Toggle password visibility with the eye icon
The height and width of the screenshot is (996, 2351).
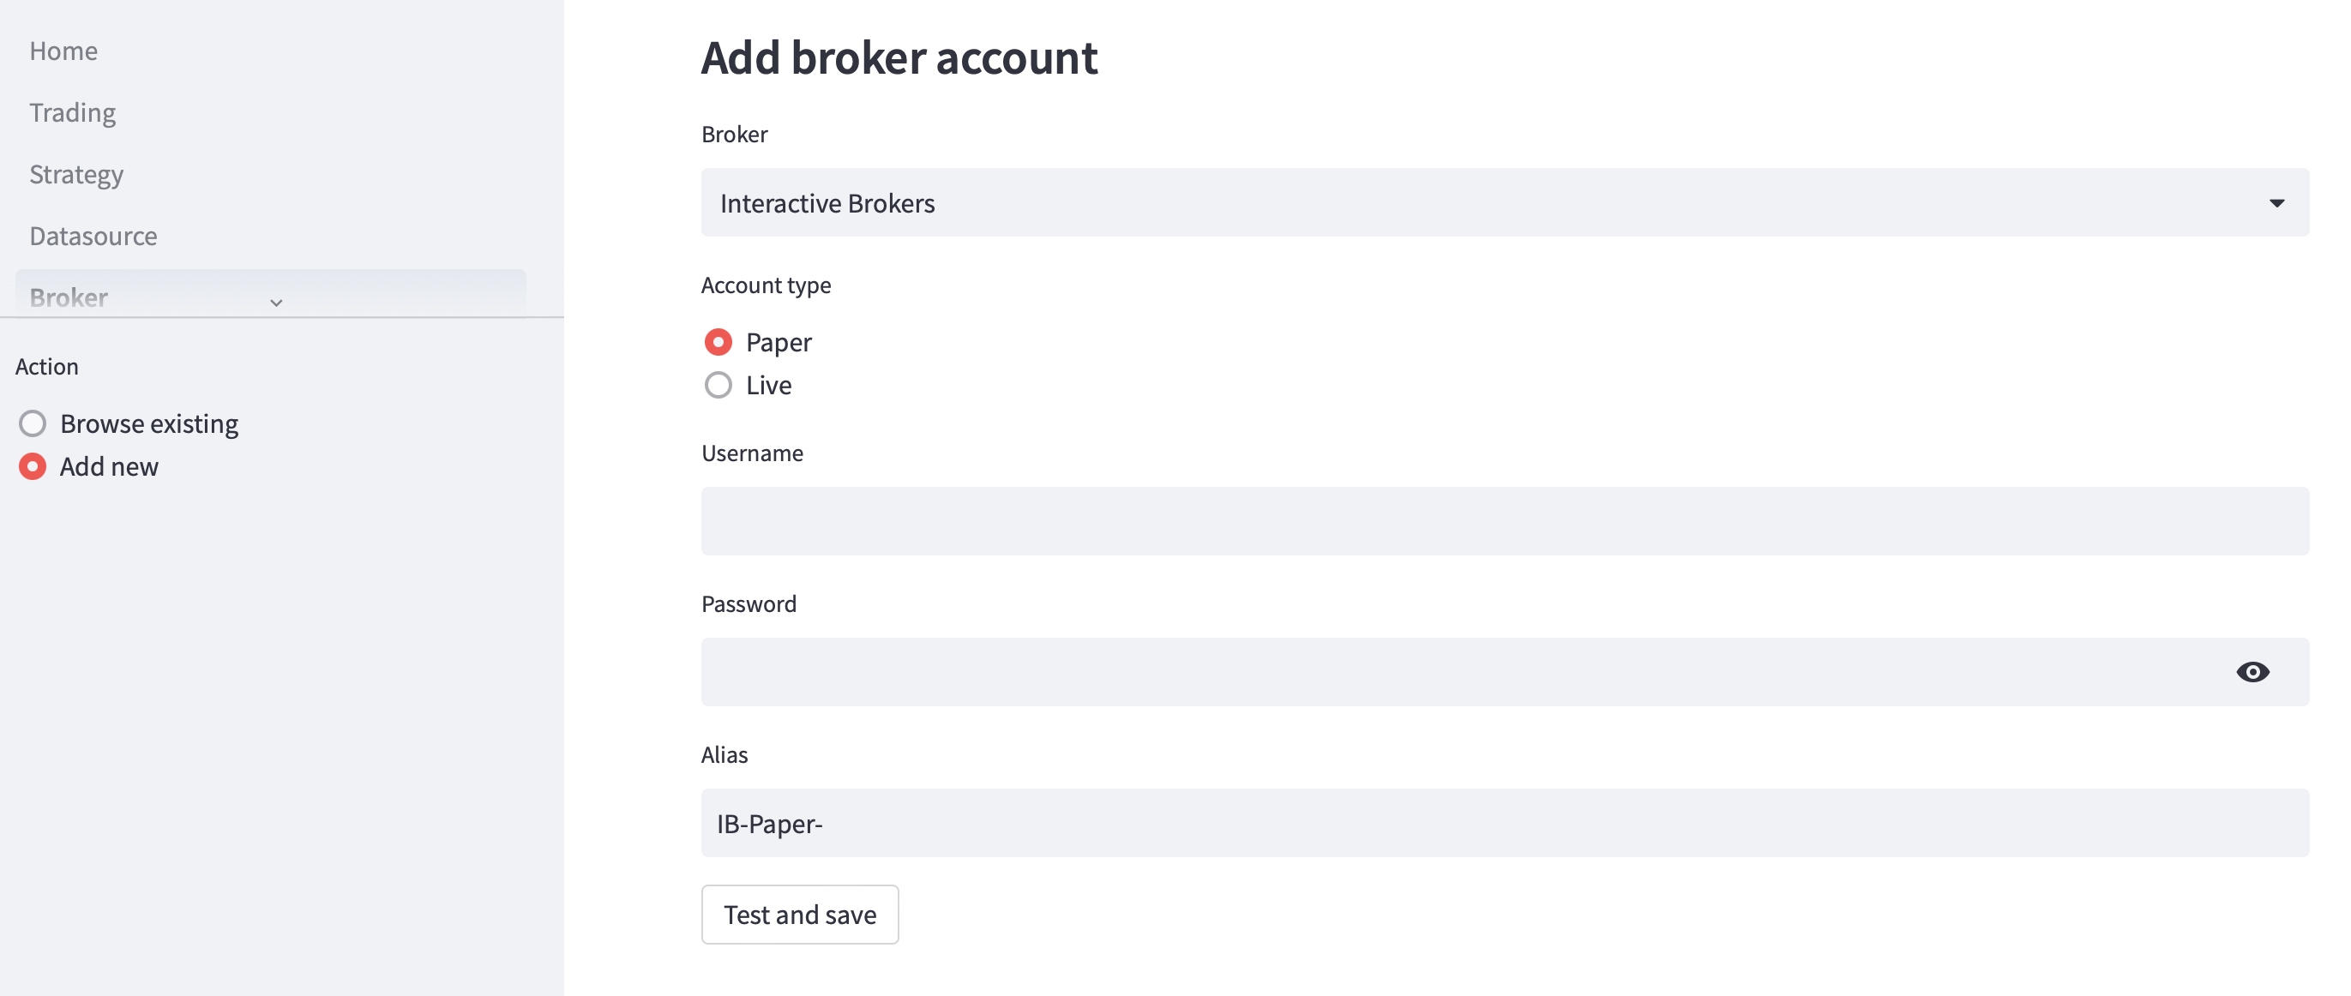[x=2254, y=672]
